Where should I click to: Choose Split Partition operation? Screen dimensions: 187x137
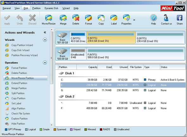pos(18,93)
